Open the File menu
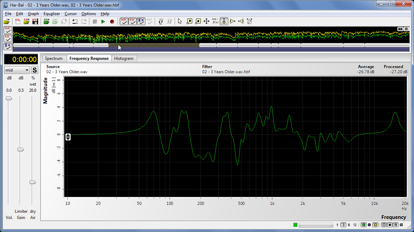Screen dimensions: 414x232 coord(8,14)
